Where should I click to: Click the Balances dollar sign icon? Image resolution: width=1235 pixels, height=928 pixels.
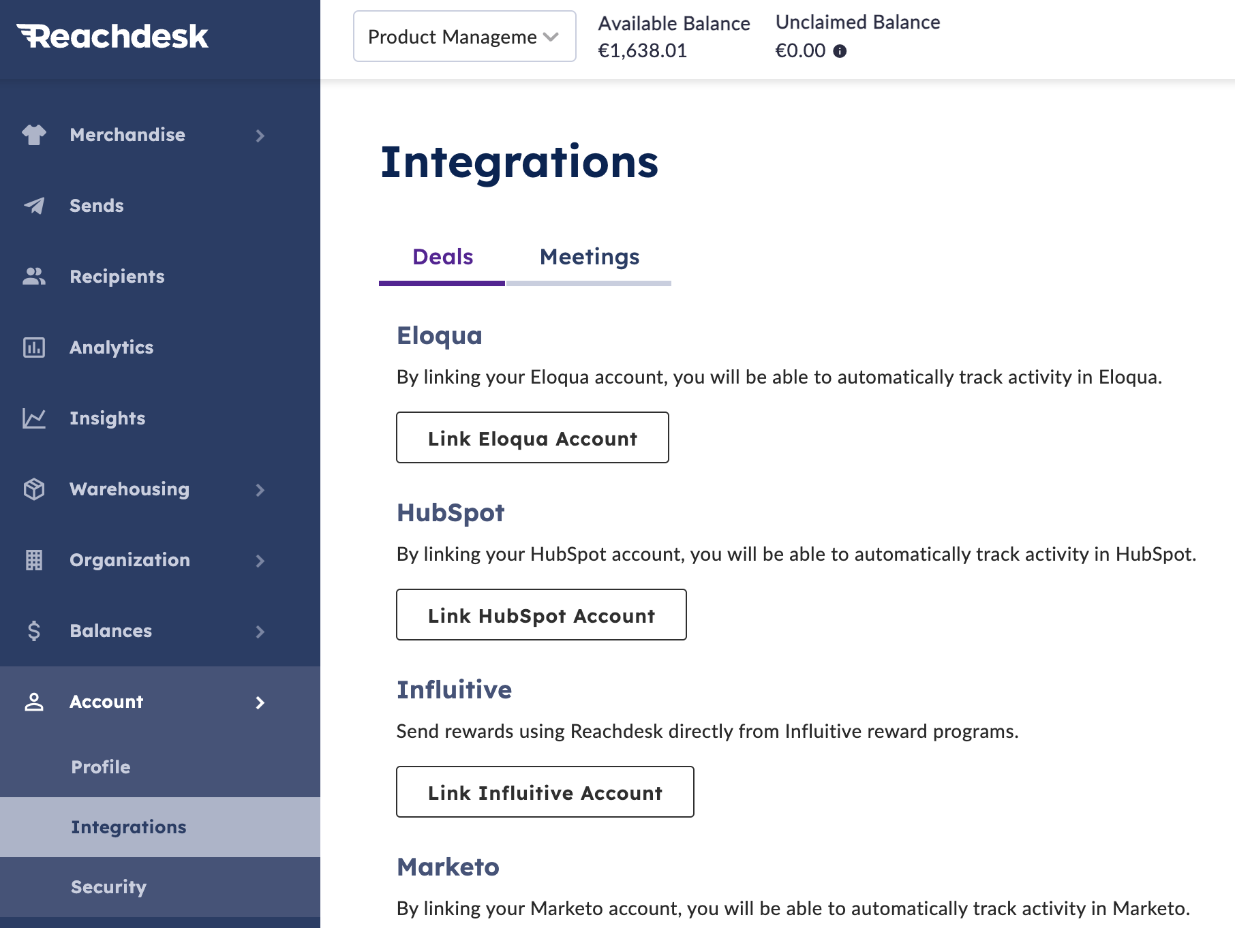[x=34, y=631]
